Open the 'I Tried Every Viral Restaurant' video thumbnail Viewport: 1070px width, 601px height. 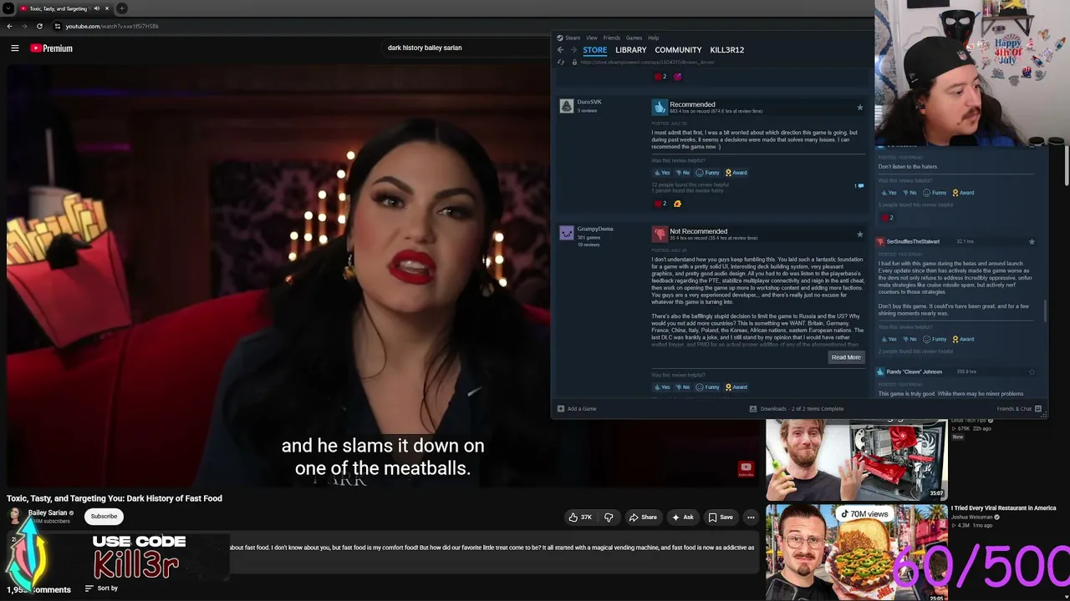856,553
